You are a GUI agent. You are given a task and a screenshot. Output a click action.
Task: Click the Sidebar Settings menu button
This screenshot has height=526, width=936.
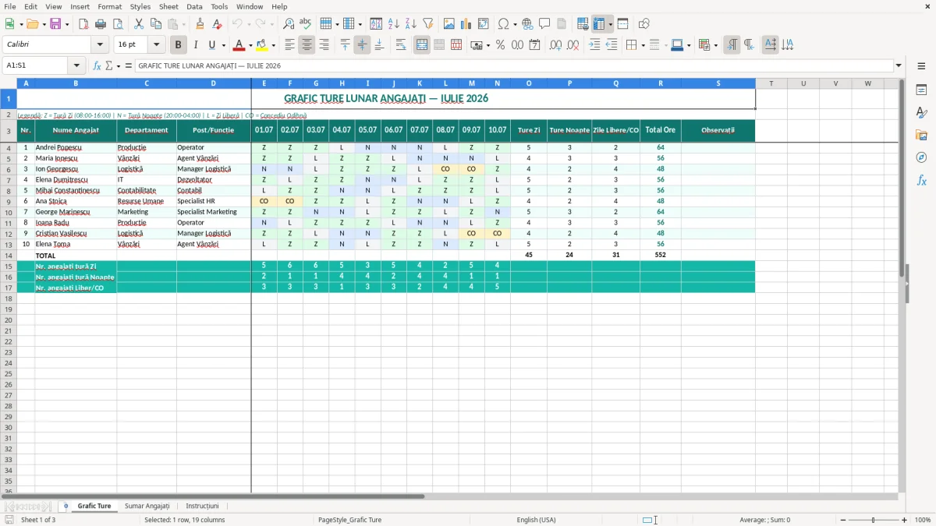(921, 66)
